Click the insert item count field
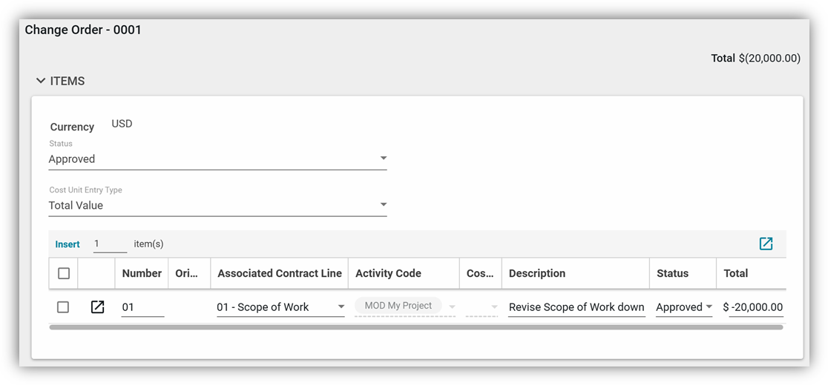Image resolution: width=828 pixels, height=385 pixels. pos(109,244)
